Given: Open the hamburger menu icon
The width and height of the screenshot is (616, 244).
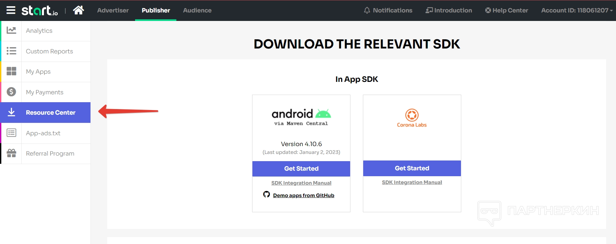Looking at the screenshot, I should tap(11, 10).
